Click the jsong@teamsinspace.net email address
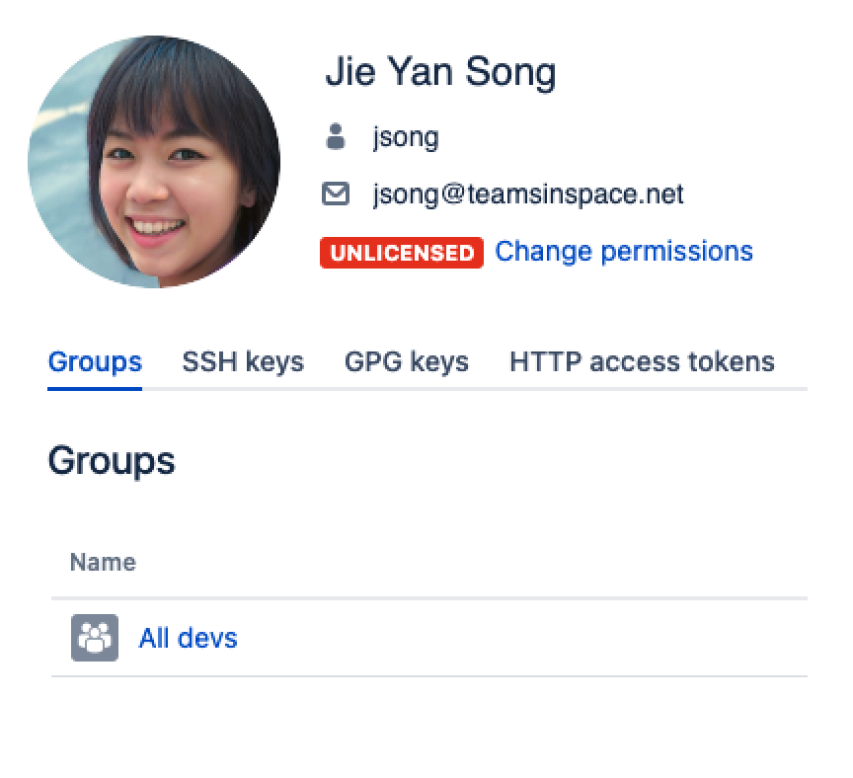853x778 pixels. tap(528, 194)
